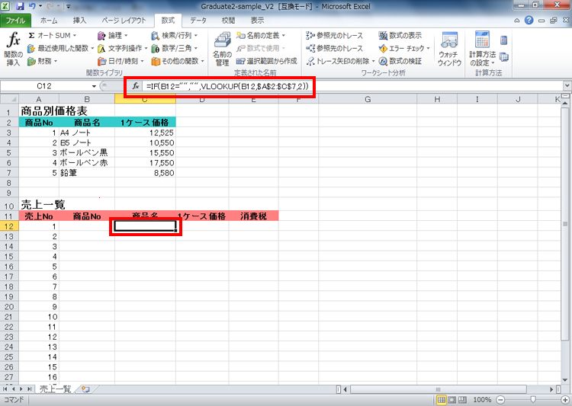Viewport: 572px width, 406px height.
Task: Click cell containing 12,525
Action: pos(145,133)
